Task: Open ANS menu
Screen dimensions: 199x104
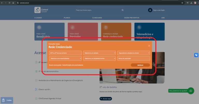Action: point(163,18)
